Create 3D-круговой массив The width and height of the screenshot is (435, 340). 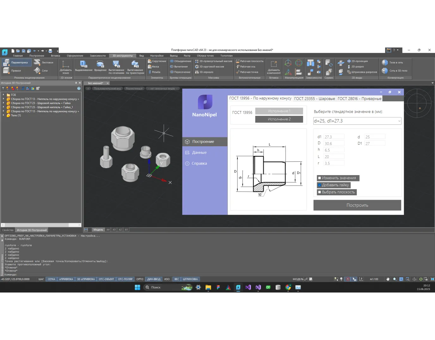209,66
